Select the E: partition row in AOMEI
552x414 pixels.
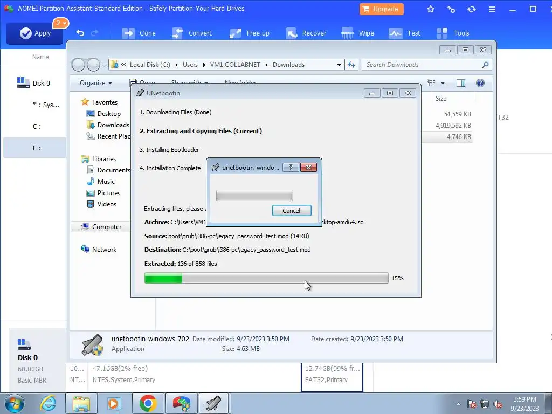tap(34, 148)
